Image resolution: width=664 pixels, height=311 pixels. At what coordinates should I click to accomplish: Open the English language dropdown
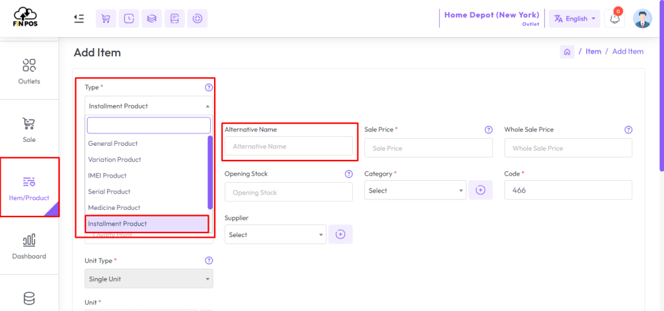tap(575, 19)
